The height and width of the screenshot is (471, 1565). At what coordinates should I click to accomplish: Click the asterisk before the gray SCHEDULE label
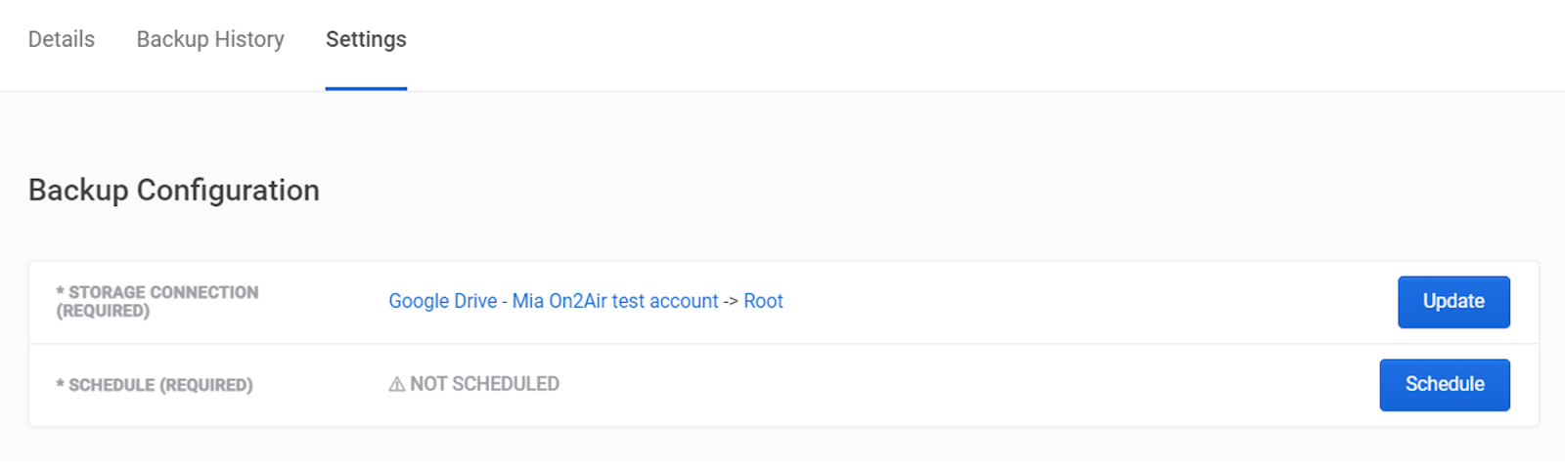tap(61, 384)
